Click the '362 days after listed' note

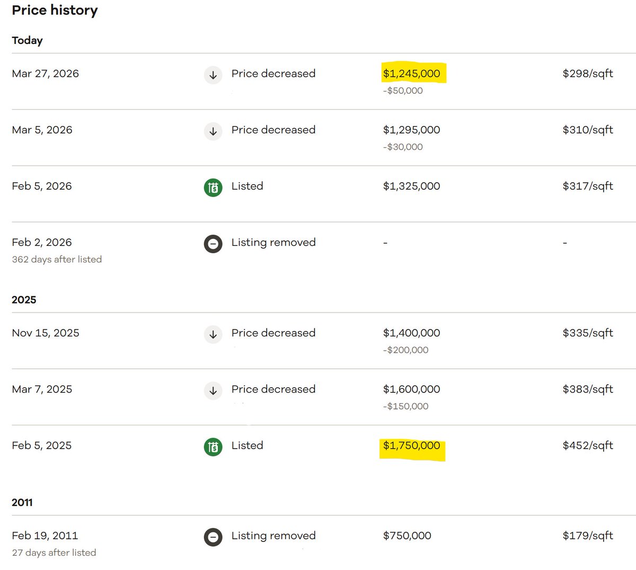57,260
